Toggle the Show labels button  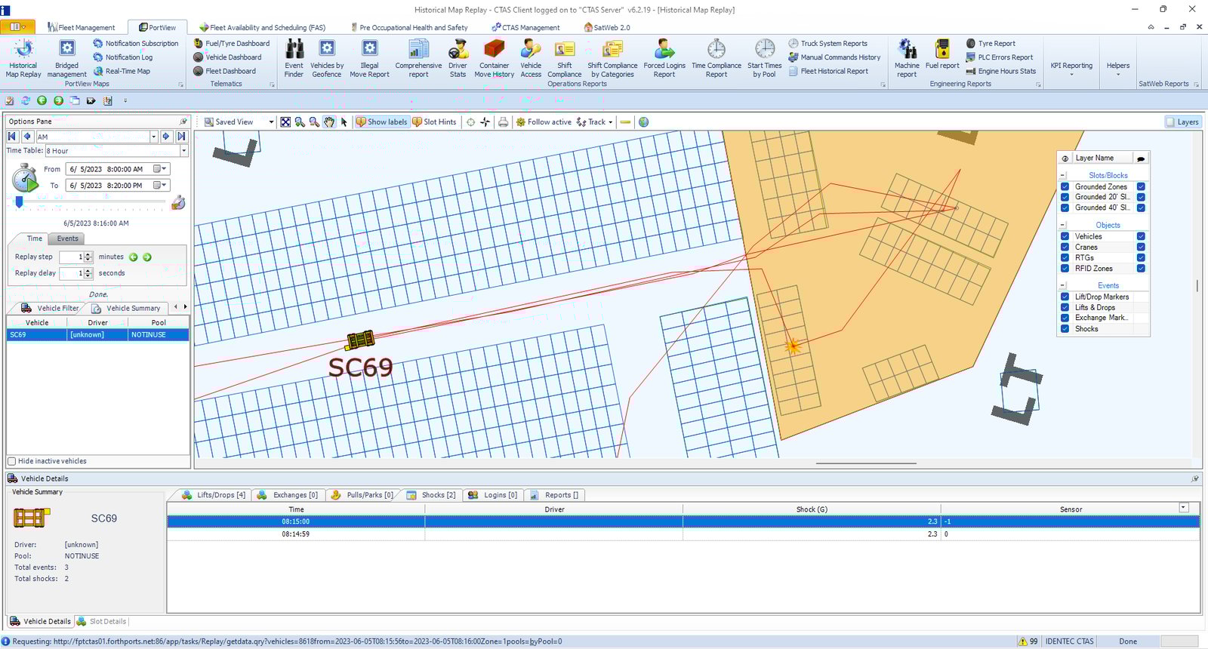tap(381, 122)
